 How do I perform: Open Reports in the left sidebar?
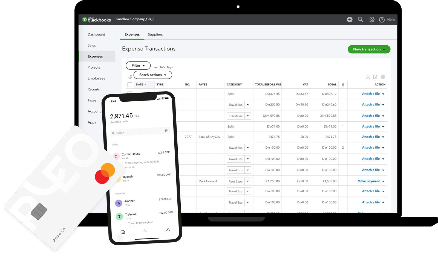(x=94, y=89)
